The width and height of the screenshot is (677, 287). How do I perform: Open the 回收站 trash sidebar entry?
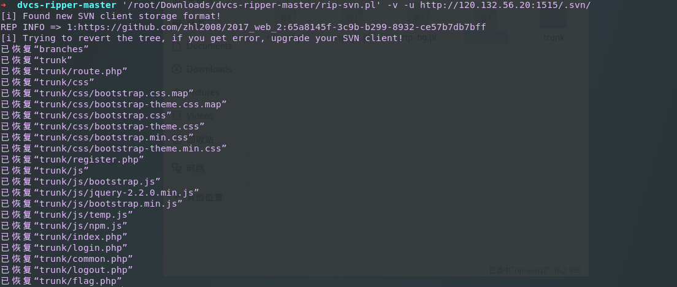196,139
